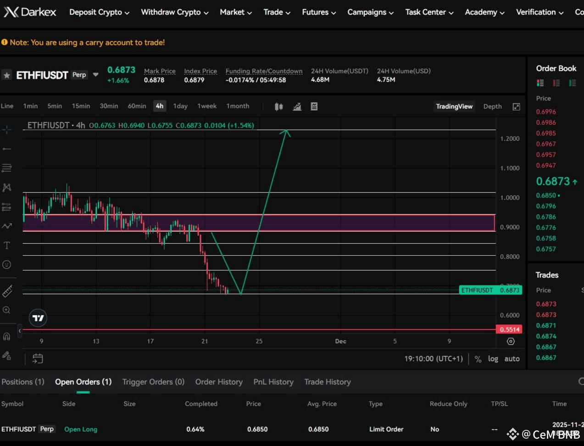
Task: Select the ruler measure tool
Action: coord(7,291)
